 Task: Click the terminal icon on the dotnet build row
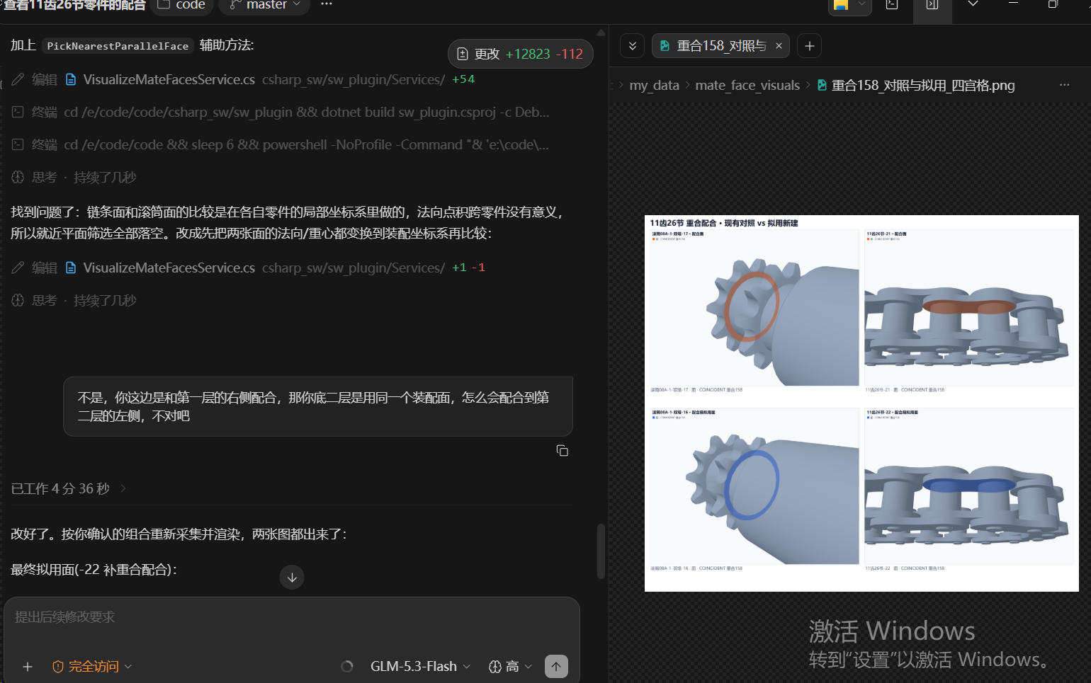(x=18, y=112)
